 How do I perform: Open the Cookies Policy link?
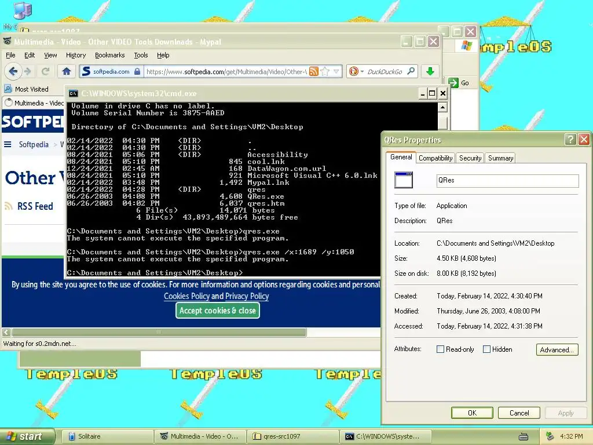186,296
